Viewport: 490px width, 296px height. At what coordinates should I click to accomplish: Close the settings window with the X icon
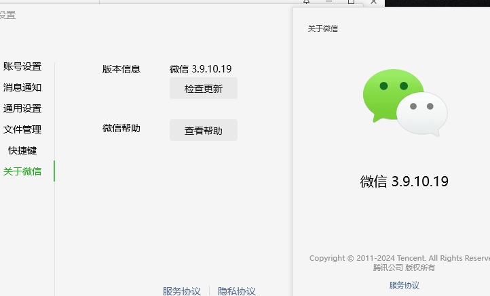tap(373, 2)
